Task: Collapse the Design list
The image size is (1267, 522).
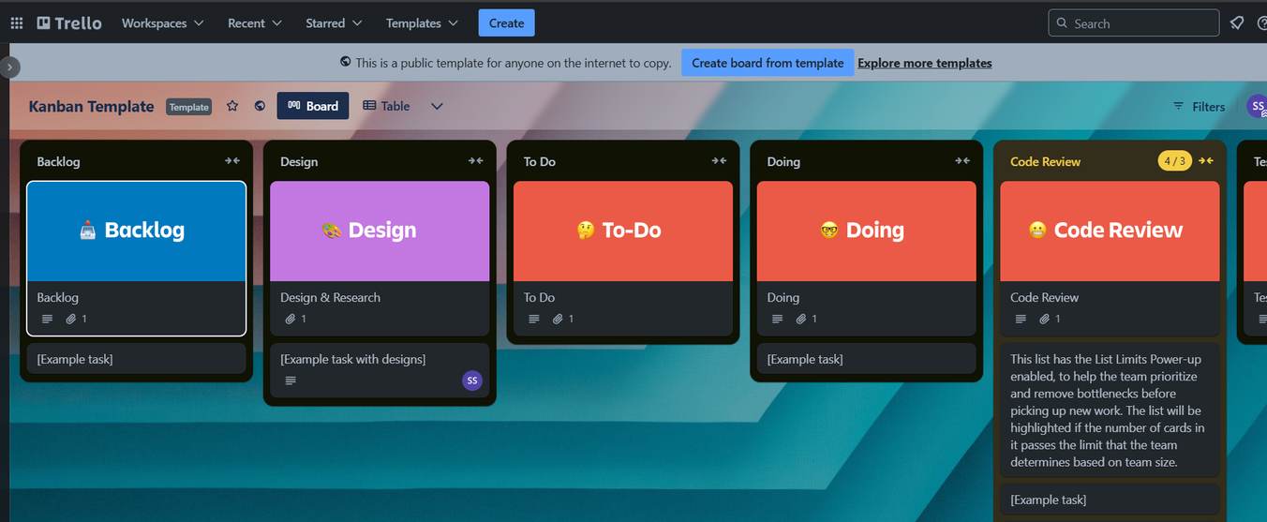Action: pyautogui.click(x=476, y=161)
